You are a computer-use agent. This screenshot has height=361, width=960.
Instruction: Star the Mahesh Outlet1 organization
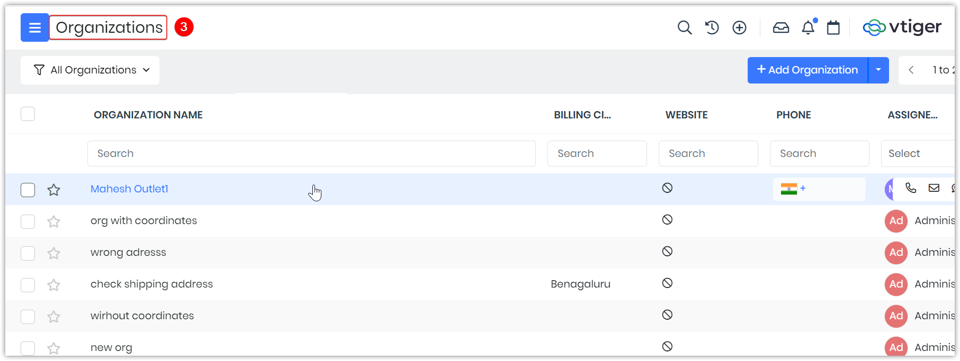pyautogui.click(x=53, y=190)
